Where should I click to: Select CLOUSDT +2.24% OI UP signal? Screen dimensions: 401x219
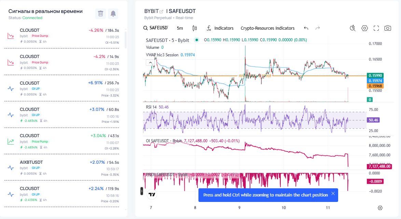point(61,194)
